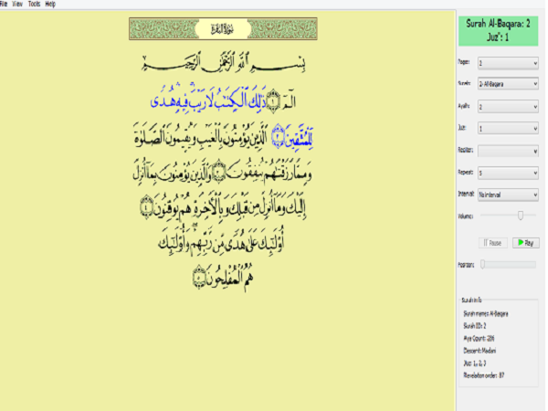Screen dimensions: 548x411
Task: Click the ayah 1 end marker ornament
Action: click(x=273, y=101)
